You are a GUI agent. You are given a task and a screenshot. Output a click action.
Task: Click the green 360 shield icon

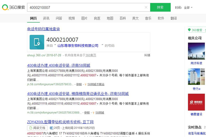(x=189, y=30)
